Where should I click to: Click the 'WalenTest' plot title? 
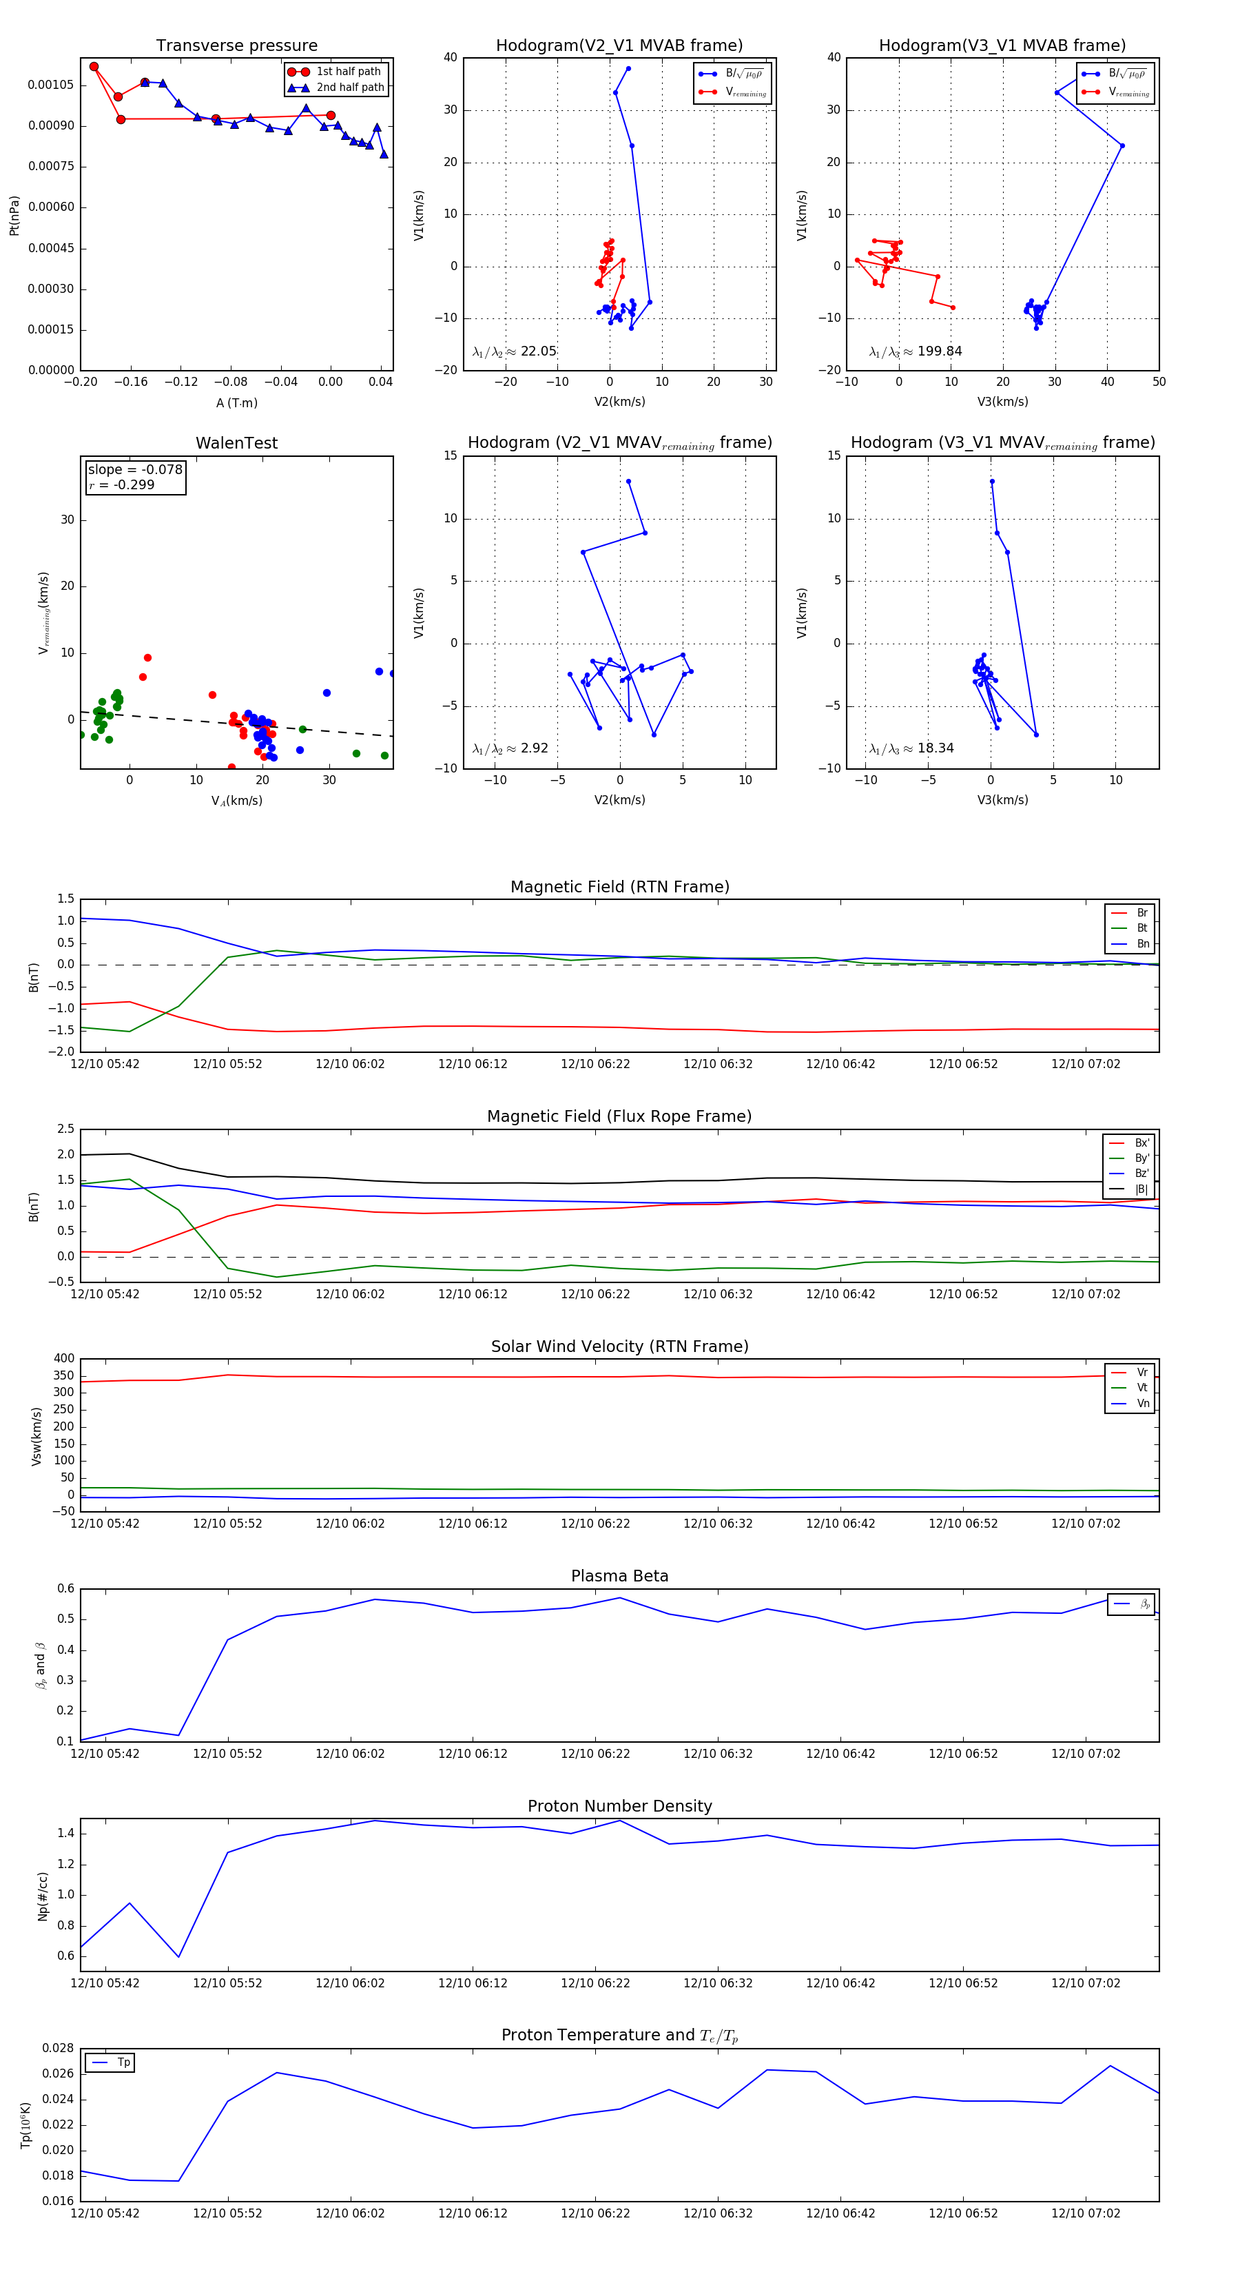[236, 443]
